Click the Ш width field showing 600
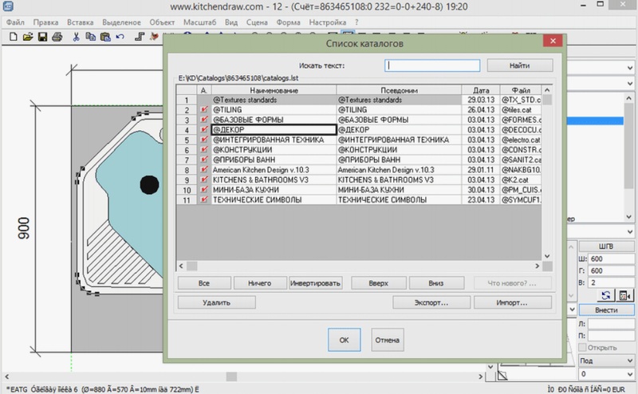Image resolution: width=638 pixels, height=394 pixels. click(x=611, y=258)
